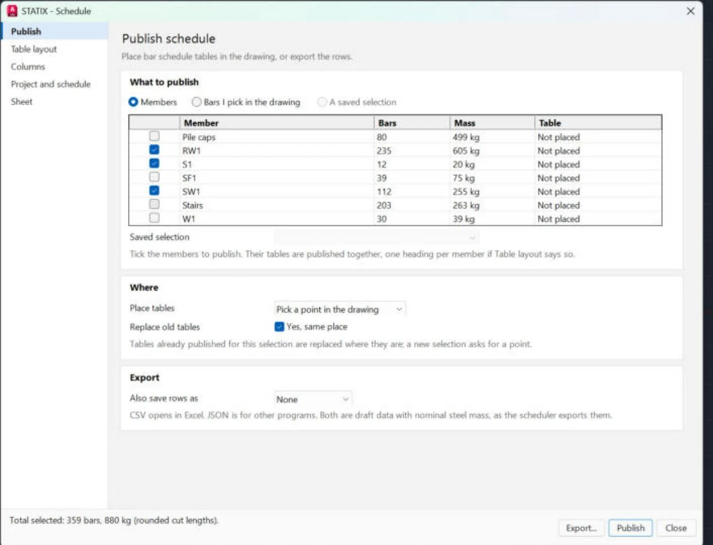This screenshot has height=545, width=713.
Task: Click the Close button at bottom
Action: coord(676,528)
